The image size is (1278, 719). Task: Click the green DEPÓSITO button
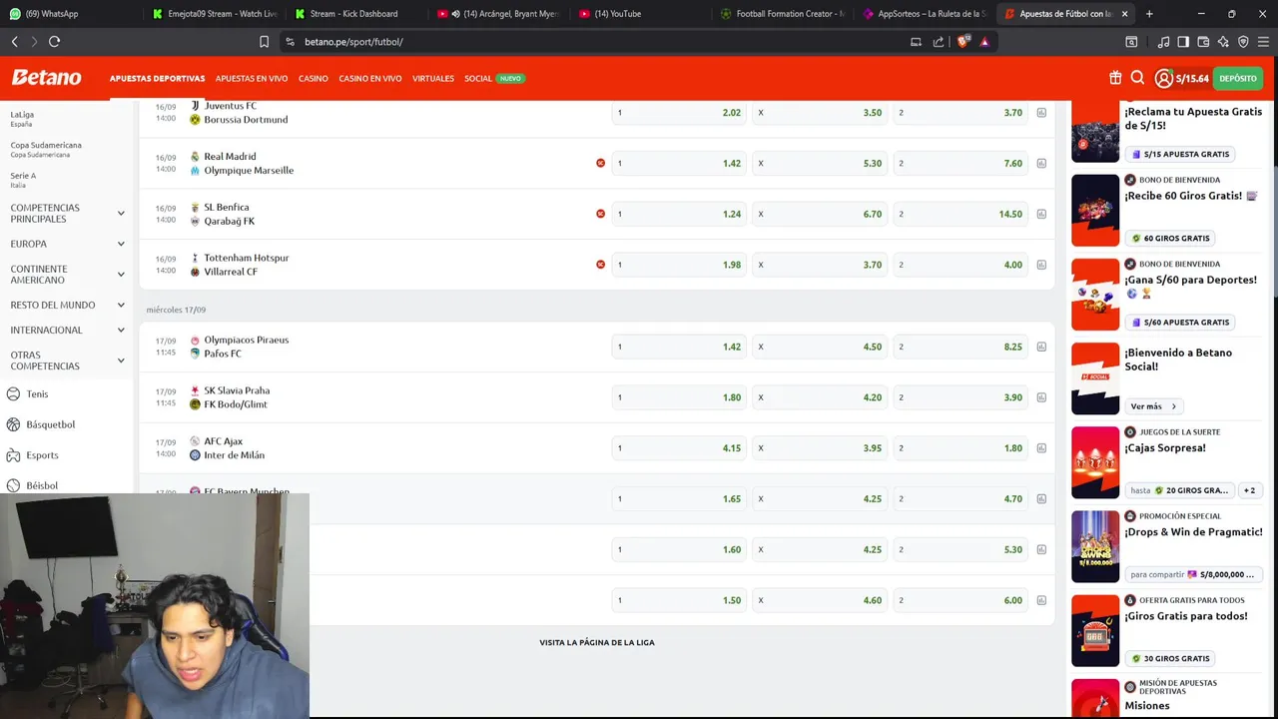click(1238, 78)
